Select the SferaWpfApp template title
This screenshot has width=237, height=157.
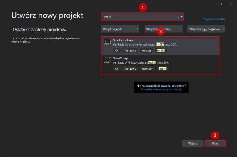pos(121,58)
